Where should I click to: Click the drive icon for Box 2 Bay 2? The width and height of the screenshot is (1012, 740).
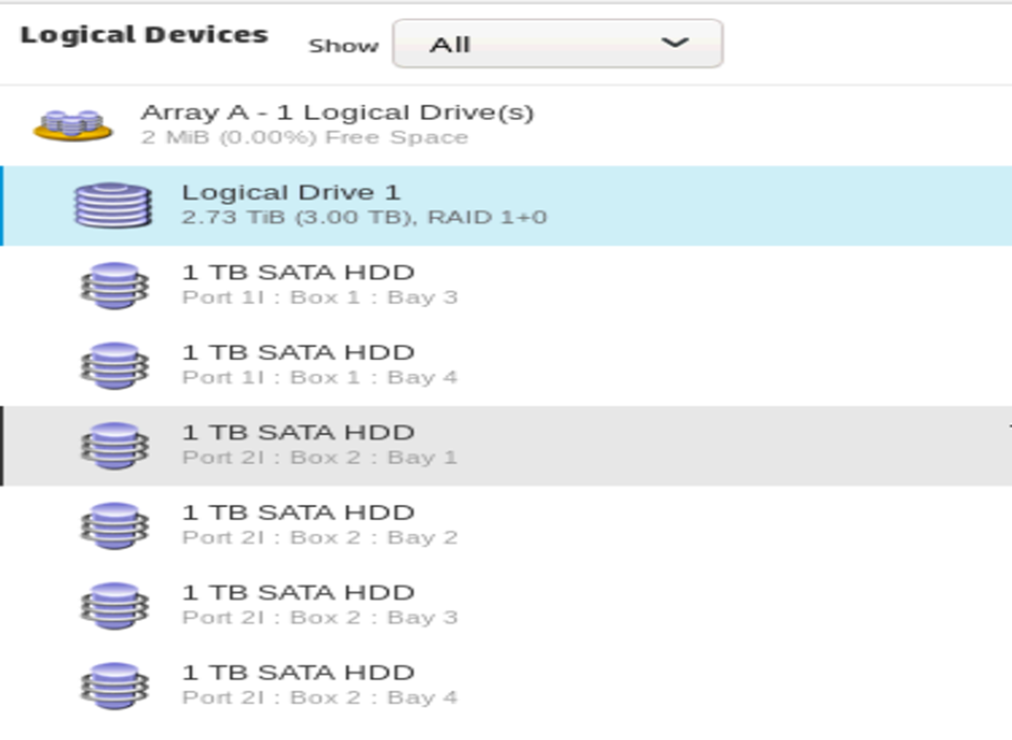(x=114, y=525)
